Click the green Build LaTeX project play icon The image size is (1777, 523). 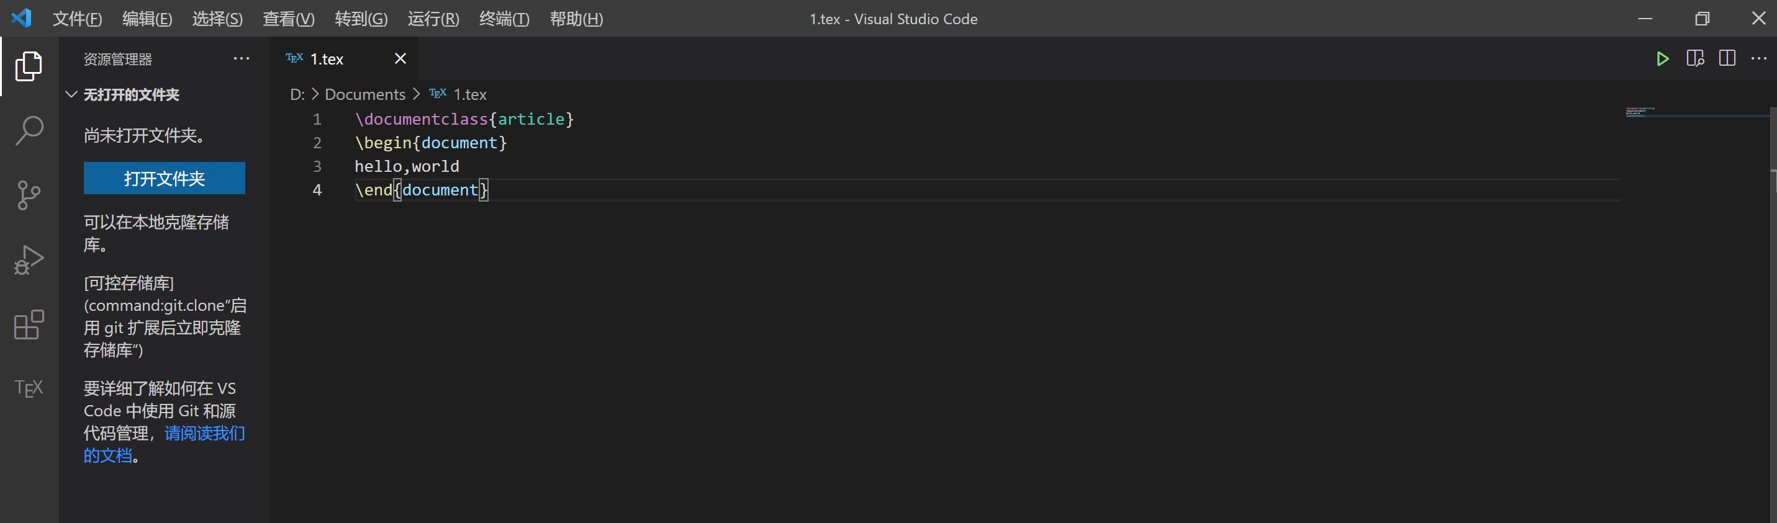1663,60
